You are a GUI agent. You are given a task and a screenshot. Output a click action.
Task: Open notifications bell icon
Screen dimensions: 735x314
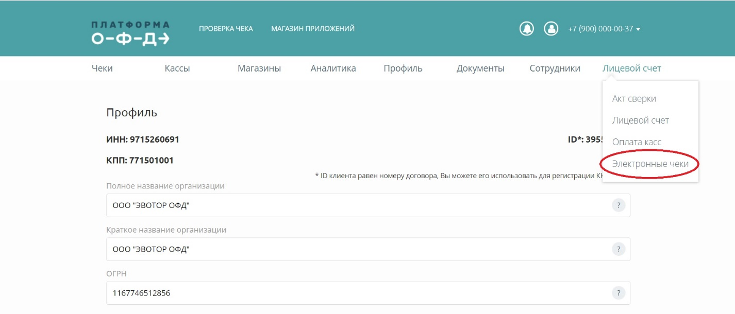[526, 29]
